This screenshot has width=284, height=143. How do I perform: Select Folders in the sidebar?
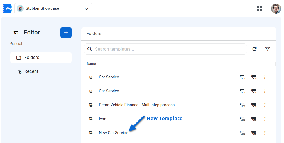click(x=41, y=58)
